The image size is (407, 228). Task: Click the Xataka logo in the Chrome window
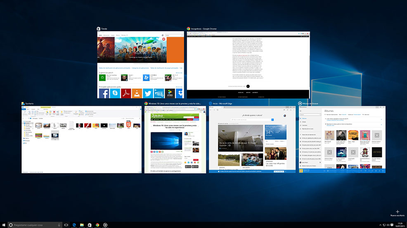(x=157, y=116)
